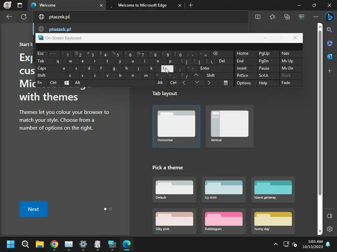Image resolution: width=337 pixels, height=252 pixels.
Task: Open Microsoft 365 icon in sidebar
Action: pos(329,43)
